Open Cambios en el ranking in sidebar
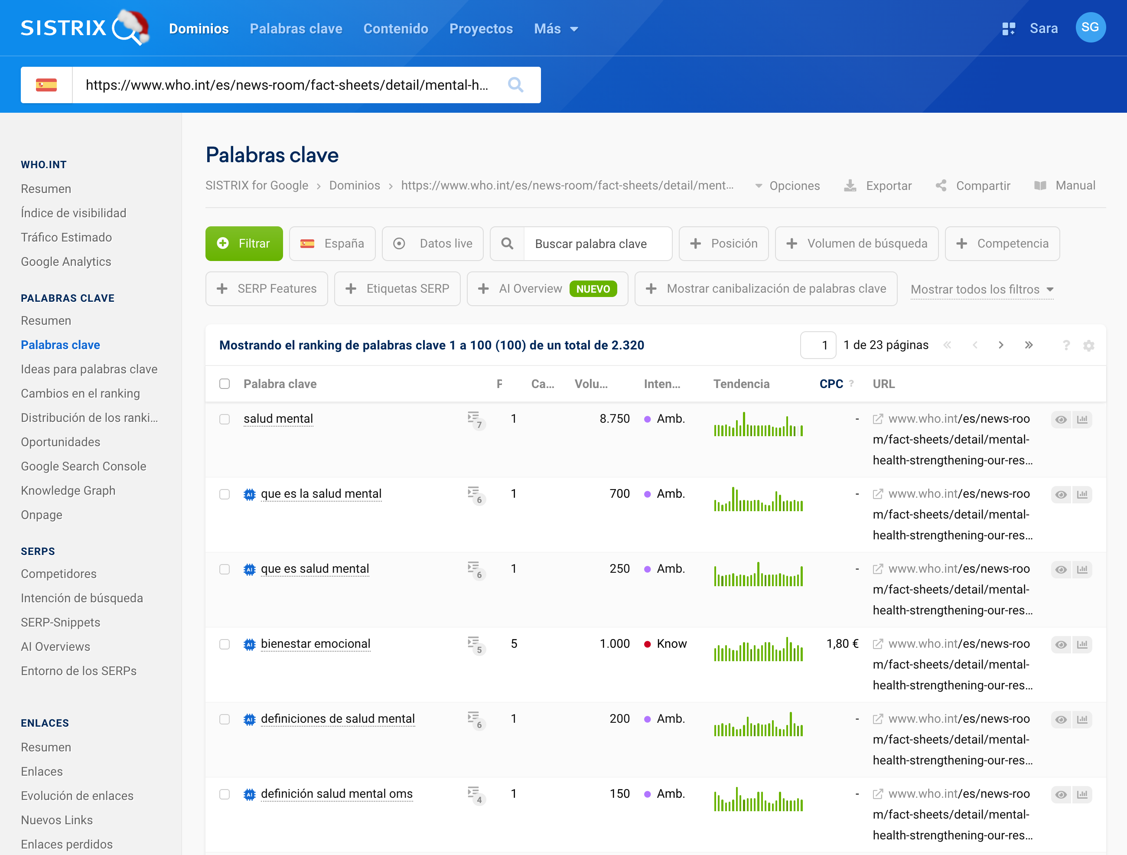The width and height of the screenshot is (1127, 855). [81, 393]
